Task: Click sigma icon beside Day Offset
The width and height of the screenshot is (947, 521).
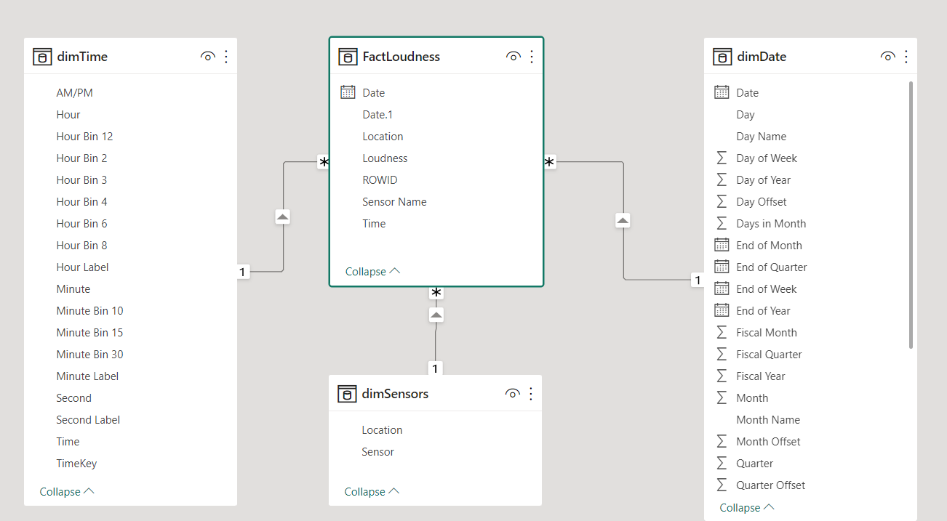Action: point(722,201)
